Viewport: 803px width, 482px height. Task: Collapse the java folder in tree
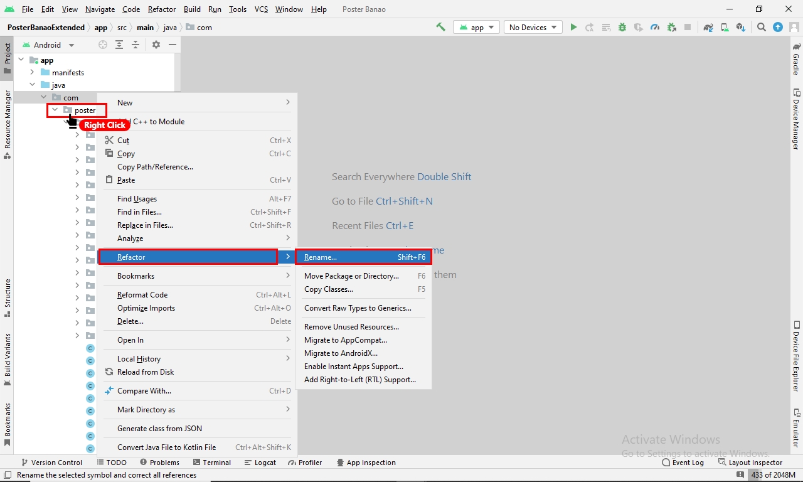tap(33, 85)
